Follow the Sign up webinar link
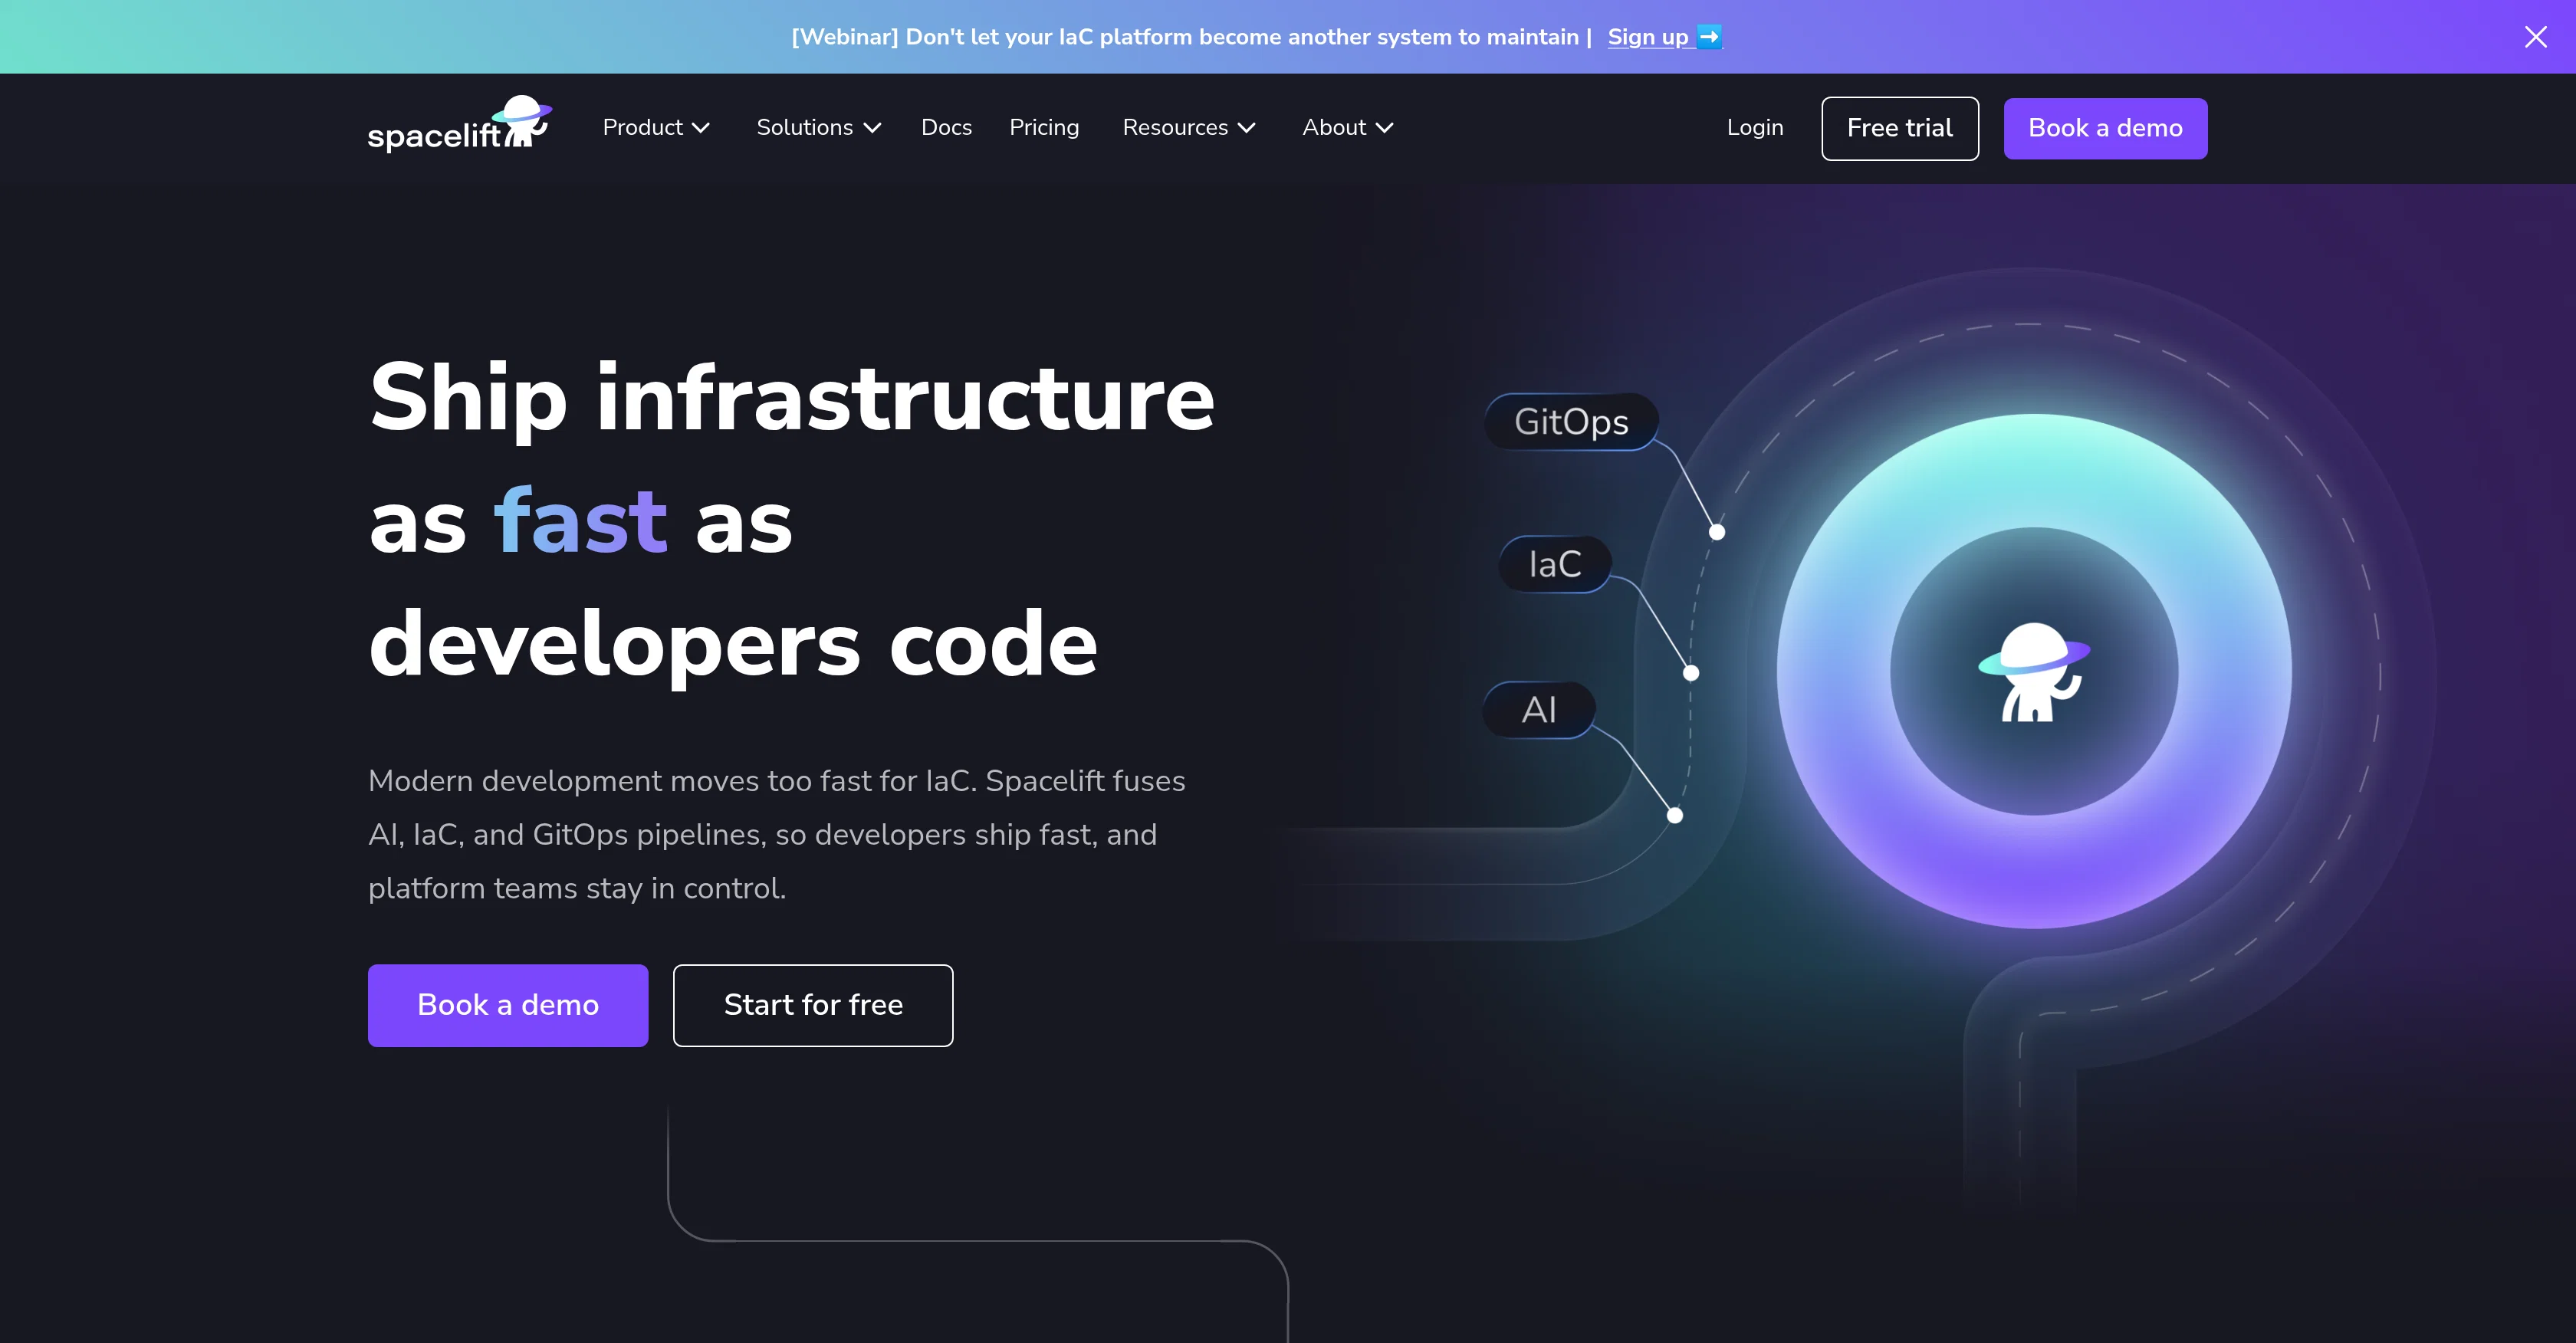This screenshot has height=1343, width=2576. (1664, 37)
